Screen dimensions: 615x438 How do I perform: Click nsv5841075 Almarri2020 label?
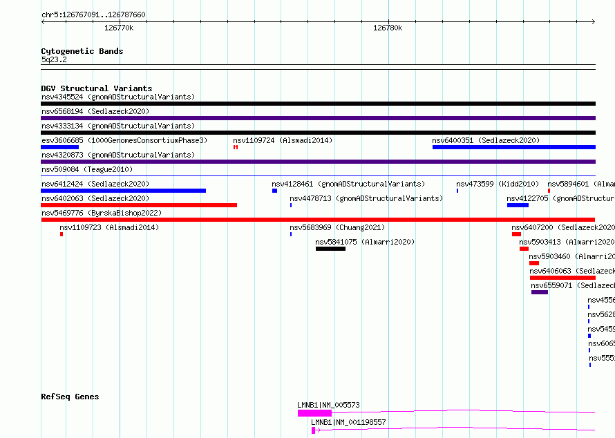365,242
